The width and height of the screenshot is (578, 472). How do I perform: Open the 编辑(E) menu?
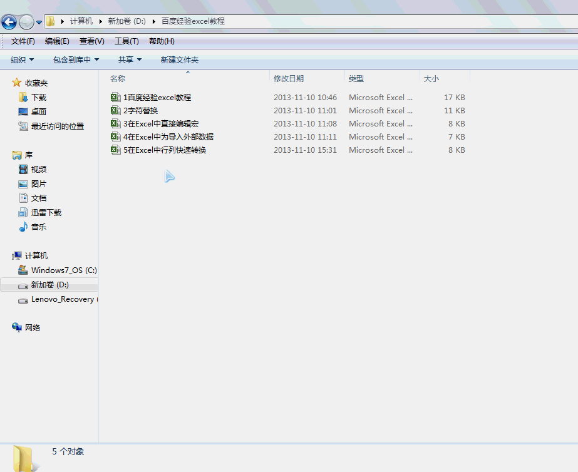[57, 41]
